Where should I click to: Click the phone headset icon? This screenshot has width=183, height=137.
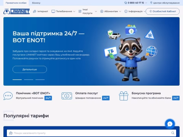125,3
